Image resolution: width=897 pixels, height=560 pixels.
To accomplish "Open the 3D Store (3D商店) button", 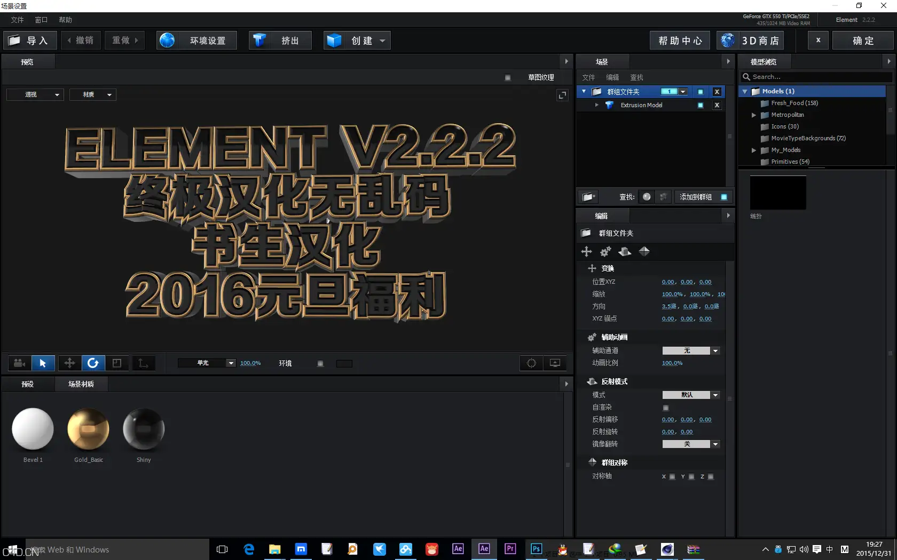I will click(751, 41).
